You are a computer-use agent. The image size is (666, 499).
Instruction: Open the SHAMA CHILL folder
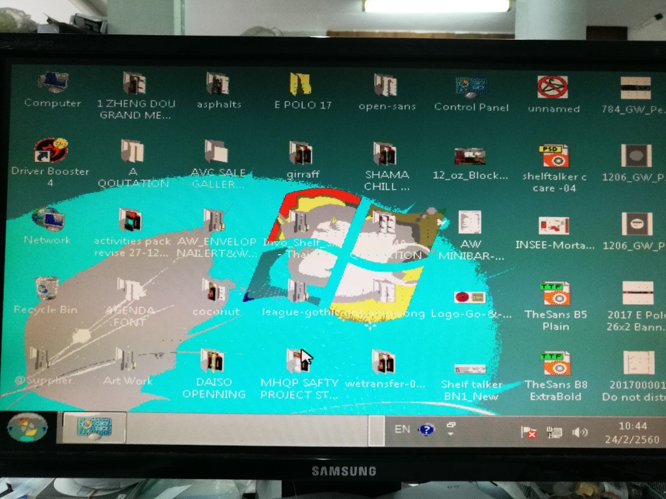(x=385, y=153)
